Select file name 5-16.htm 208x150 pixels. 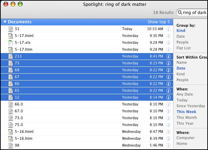click(x=24, y=138)
